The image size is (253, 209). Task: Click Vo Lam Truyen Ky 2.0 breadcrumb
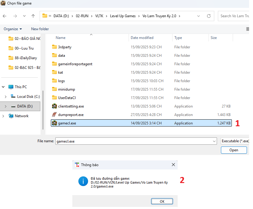[x=159, y=16]
